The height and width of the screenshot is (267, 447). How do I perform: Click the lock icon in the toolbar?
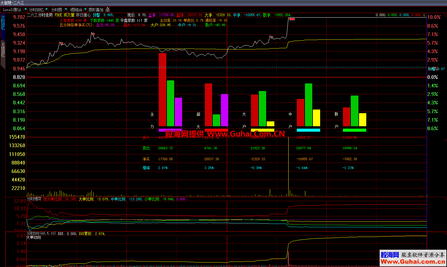pyautogui.click(x=108, y=10)
